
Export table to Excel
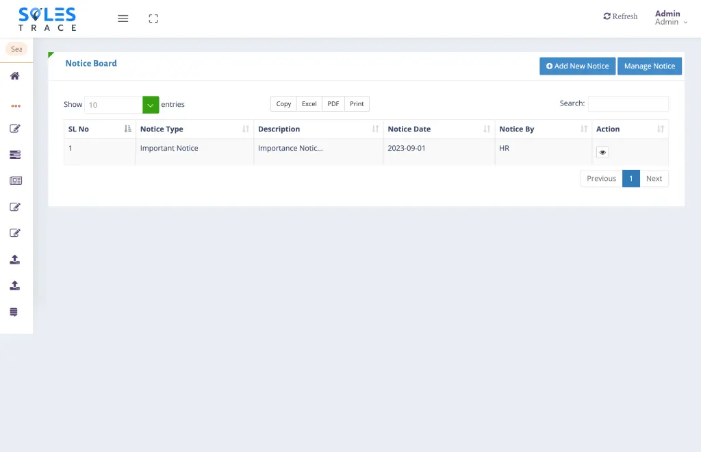click(309, 103)
